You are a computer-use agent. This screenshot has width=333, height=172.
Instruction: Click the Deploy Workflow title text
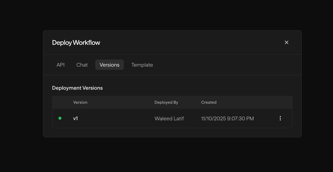[76, 43]
